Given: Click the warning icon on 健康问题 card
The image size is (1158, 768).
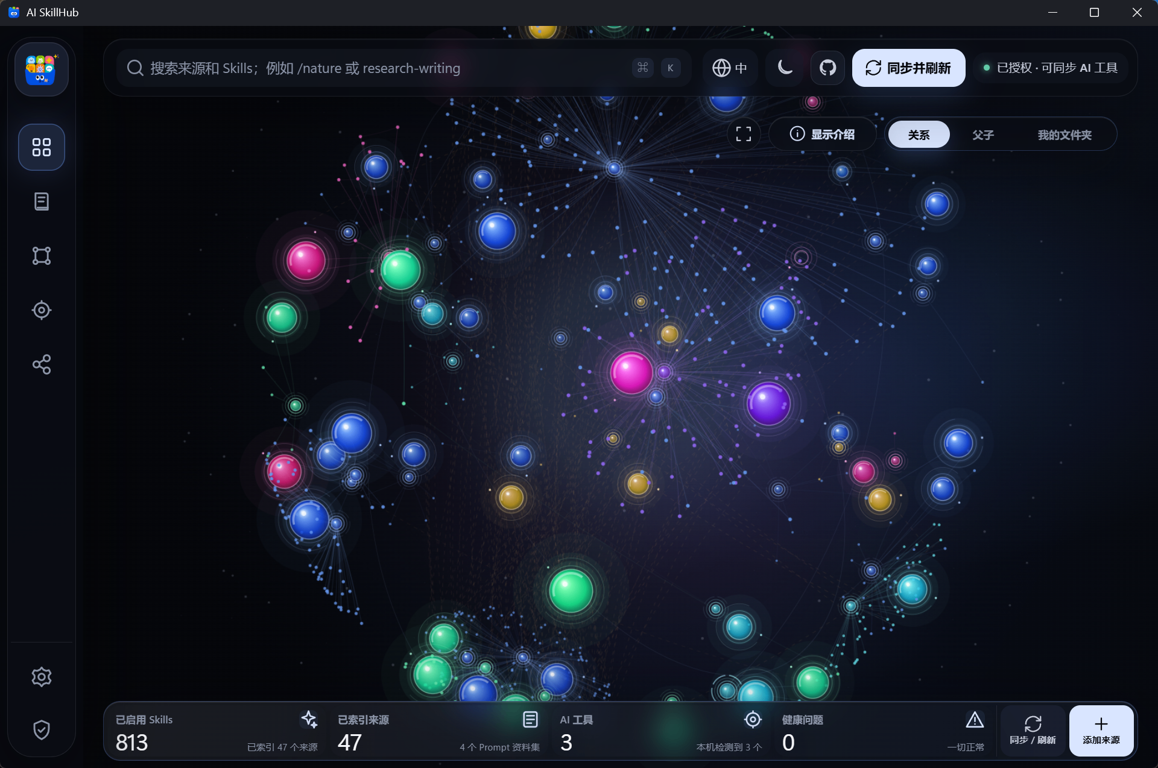Looking at the screenshot, I should pos(975,719).
